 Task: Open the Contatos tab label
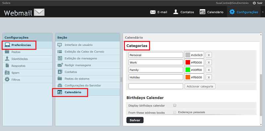tap(187, 12)
